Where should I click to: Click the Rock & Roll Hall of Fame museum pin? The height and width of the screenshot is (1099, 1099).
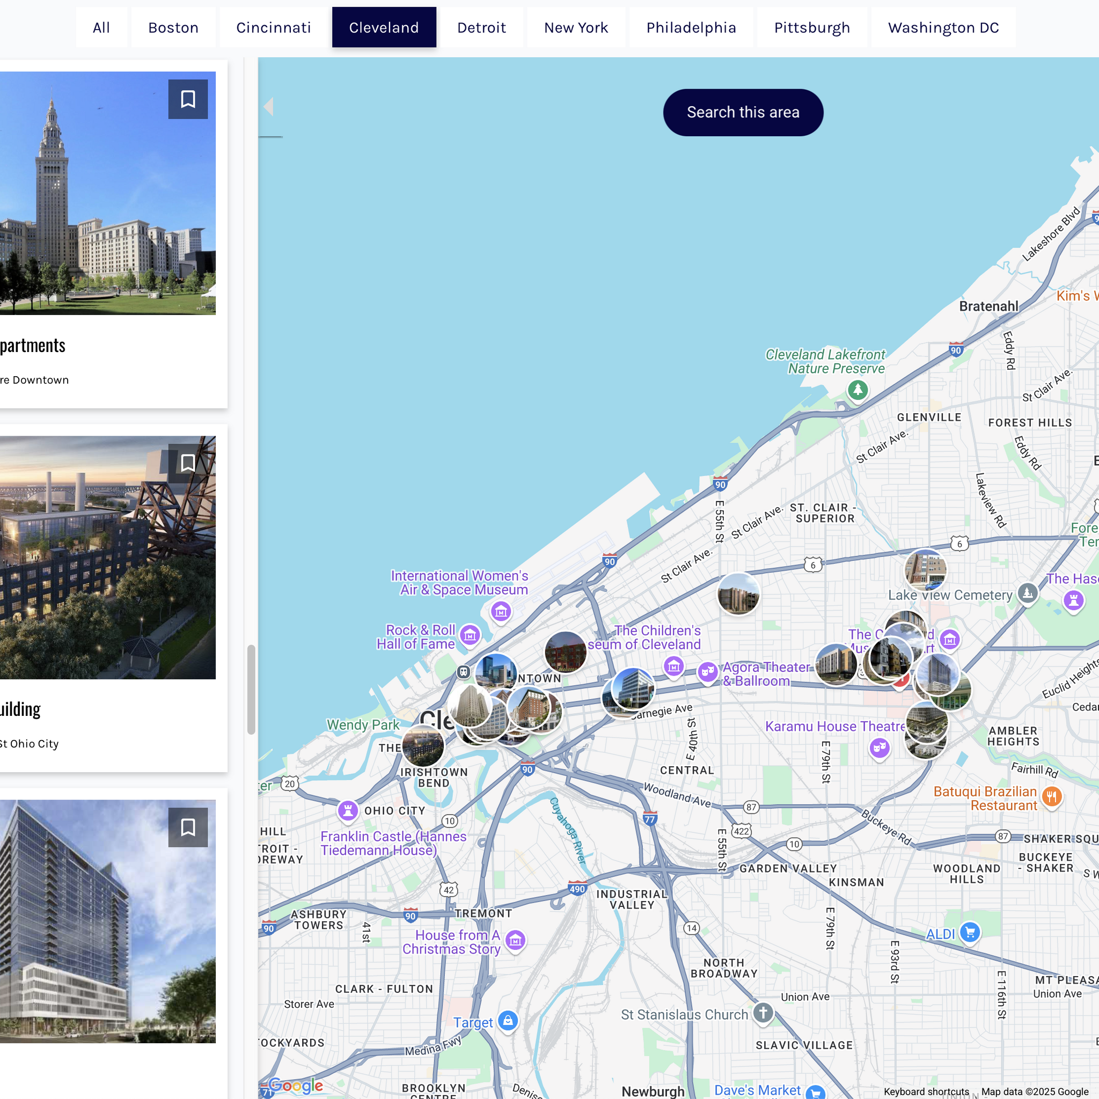click(470, 635)
